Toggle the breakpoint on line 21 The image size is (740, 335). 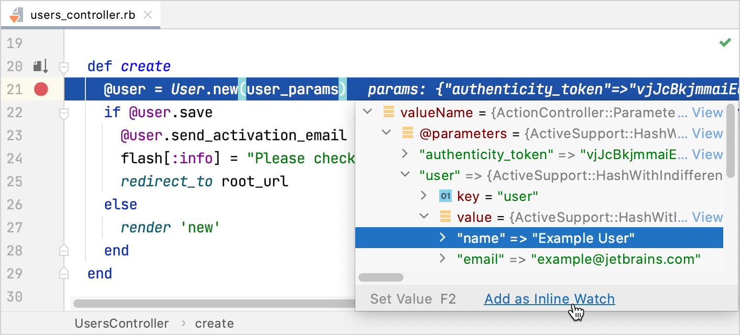point(42,89)
